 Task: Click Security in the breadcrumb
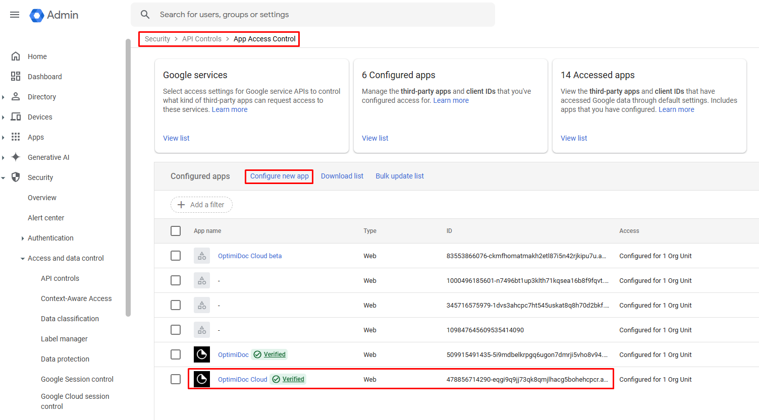coord(157,39)
